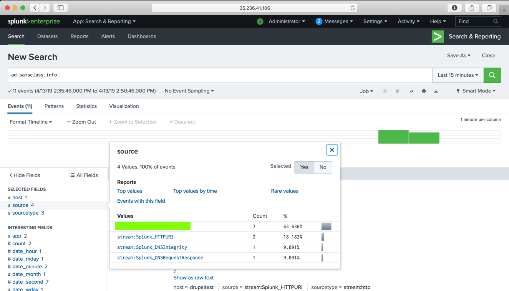Click the taller green timeline bar
509x291 pixels.
pyautogui.click(x=393, y=137)
